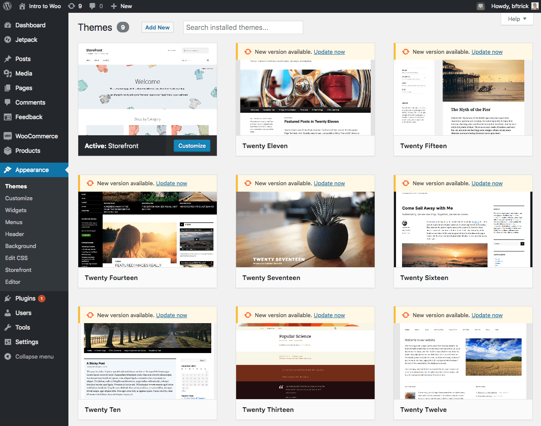The height and width of the screenshot is (426, 541).
Task: Customize the active Storefront theme
Action: coord(192,146)
